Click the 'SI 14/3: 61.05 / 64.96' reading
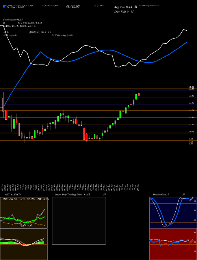Viewport: 197px width, 260px height. coord(30,23)
